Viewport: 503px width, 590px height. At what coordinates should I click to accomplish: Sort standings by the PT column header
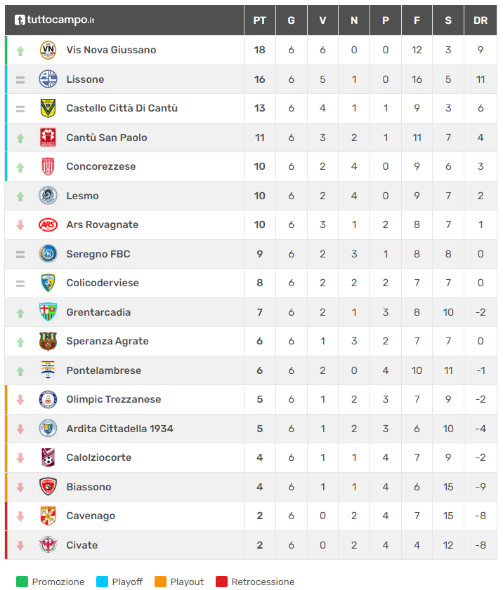(x=260, y=20)
